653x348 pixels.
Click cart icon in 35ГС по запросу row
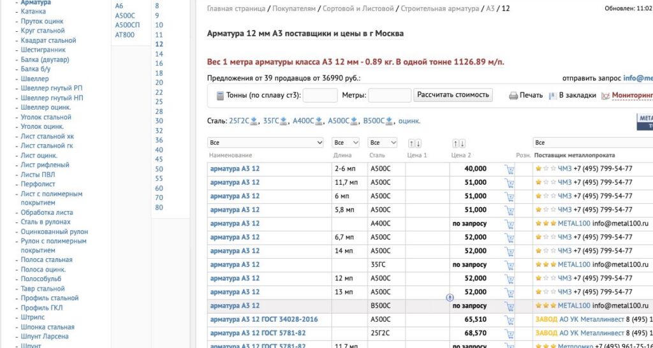510,265
